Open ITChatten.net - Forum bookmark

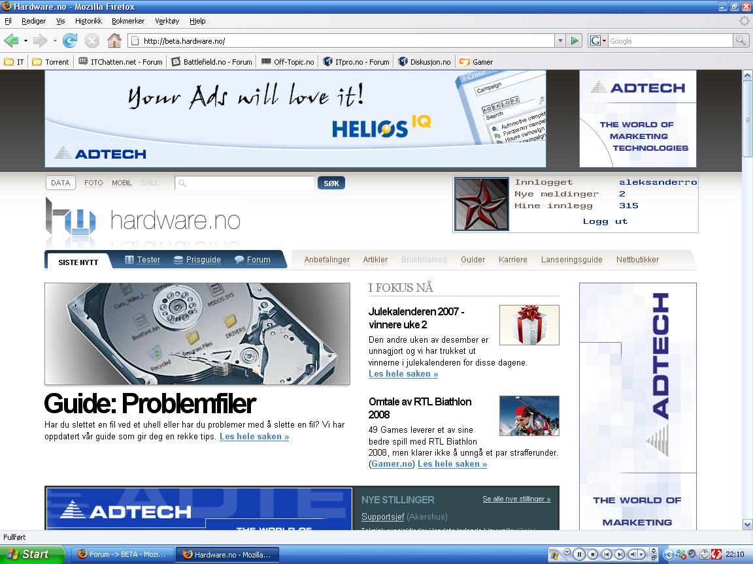tap(120, 62)
